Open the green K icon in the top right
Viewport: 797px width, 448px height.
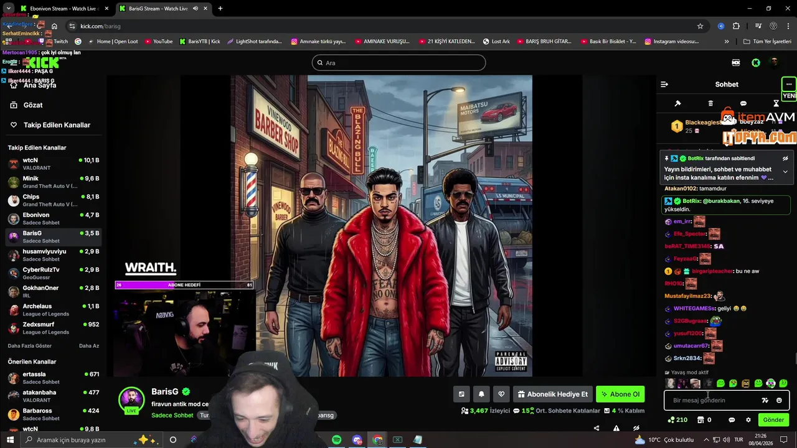(756, 63)
